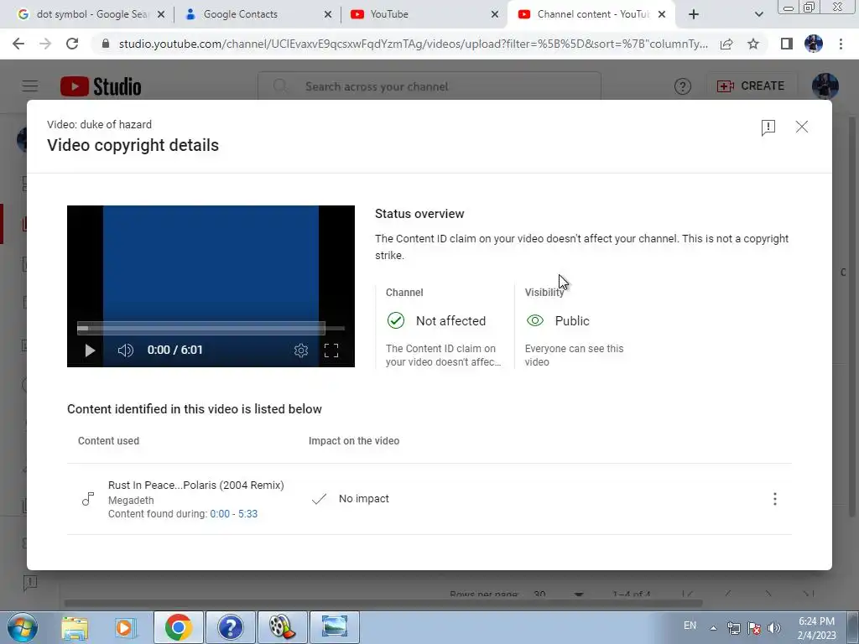Open YouTube Studio help icon
The height and width of the screenshot is (644, 859).
(x=683, y=86)
